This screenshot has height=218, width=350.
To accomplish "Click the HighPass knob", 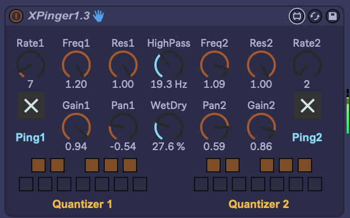I will click(169, 65).
